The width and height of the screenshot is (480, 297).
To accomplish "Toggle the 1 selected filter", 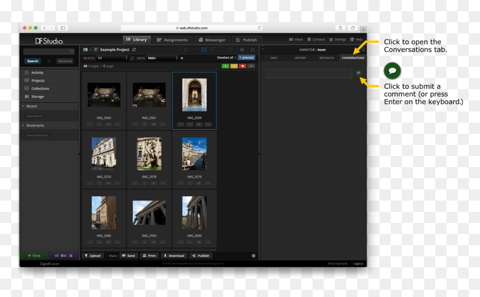I will 247,58.
